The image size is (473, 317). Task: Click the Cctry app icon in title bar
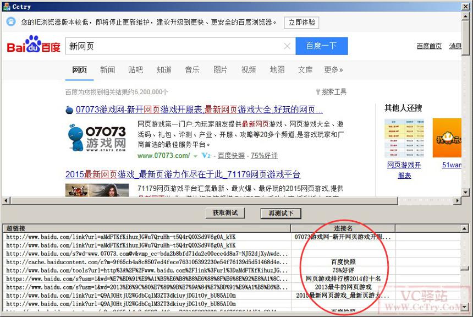click(x=7, y=7)
